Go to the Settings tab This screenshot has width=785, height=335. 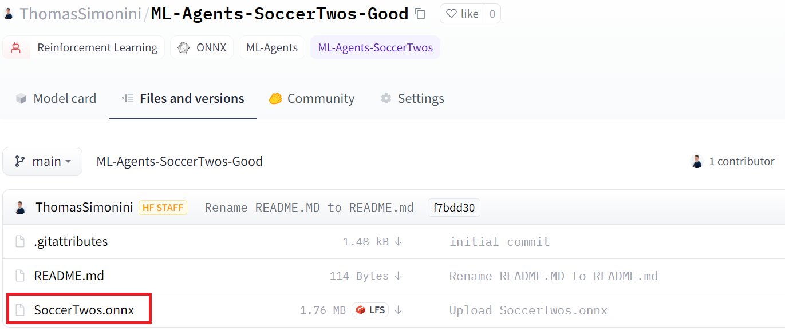(x=413, y=99)
